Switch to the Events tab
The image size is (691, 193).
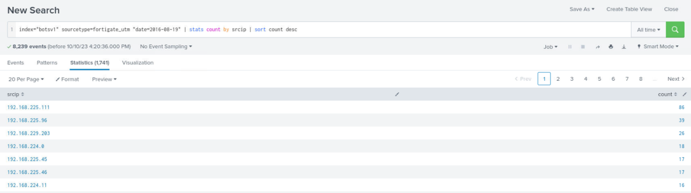(x=15, y=63)
